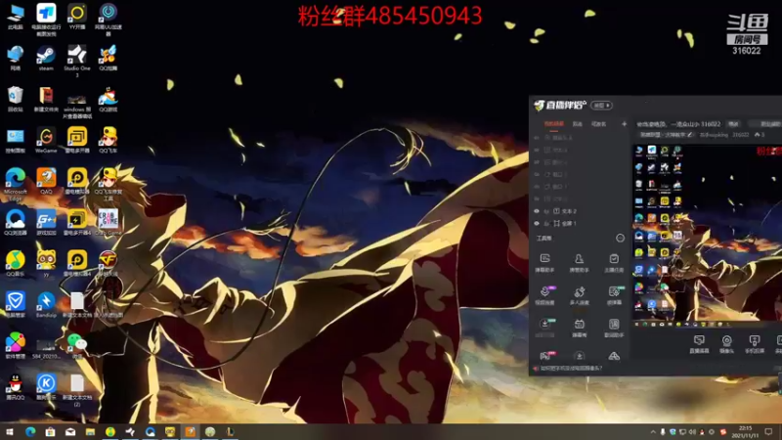Viewport: 782px width, 440px height.
Task: Open the Studio One 3 shortcut
Action: pos(77,60)
